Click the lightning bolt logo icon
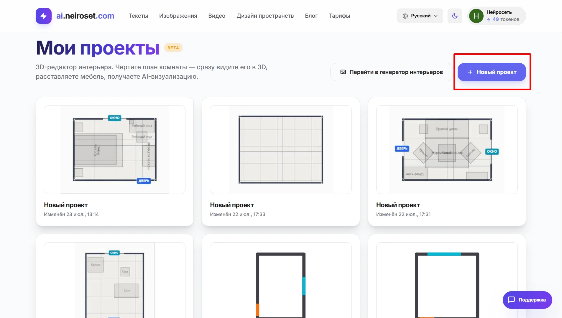562x318 pixels. (43, 16)
